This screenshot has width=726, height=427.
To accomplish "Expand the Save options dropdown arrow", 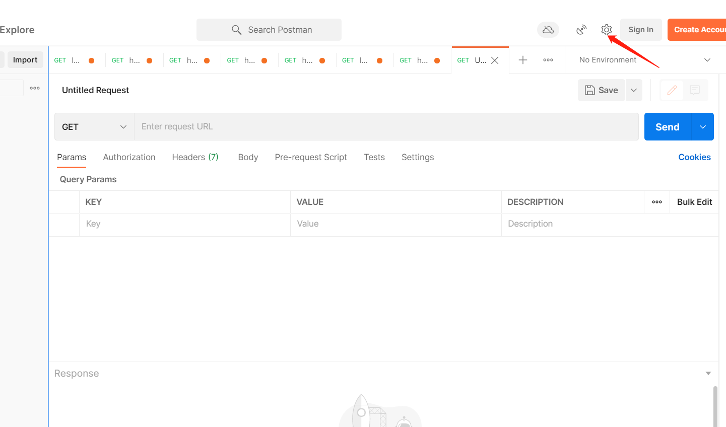I will 634,90.
